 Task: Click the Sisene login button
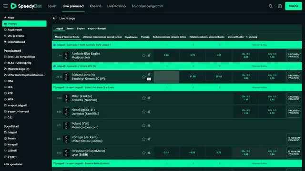coord(294,6)
